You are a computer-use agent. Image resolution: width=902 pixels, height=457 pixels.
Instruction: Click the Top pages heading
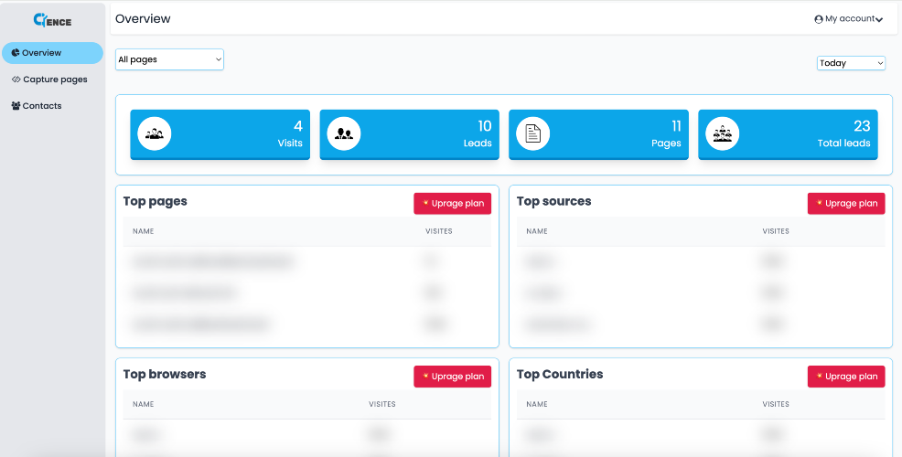tap(155, 201)
